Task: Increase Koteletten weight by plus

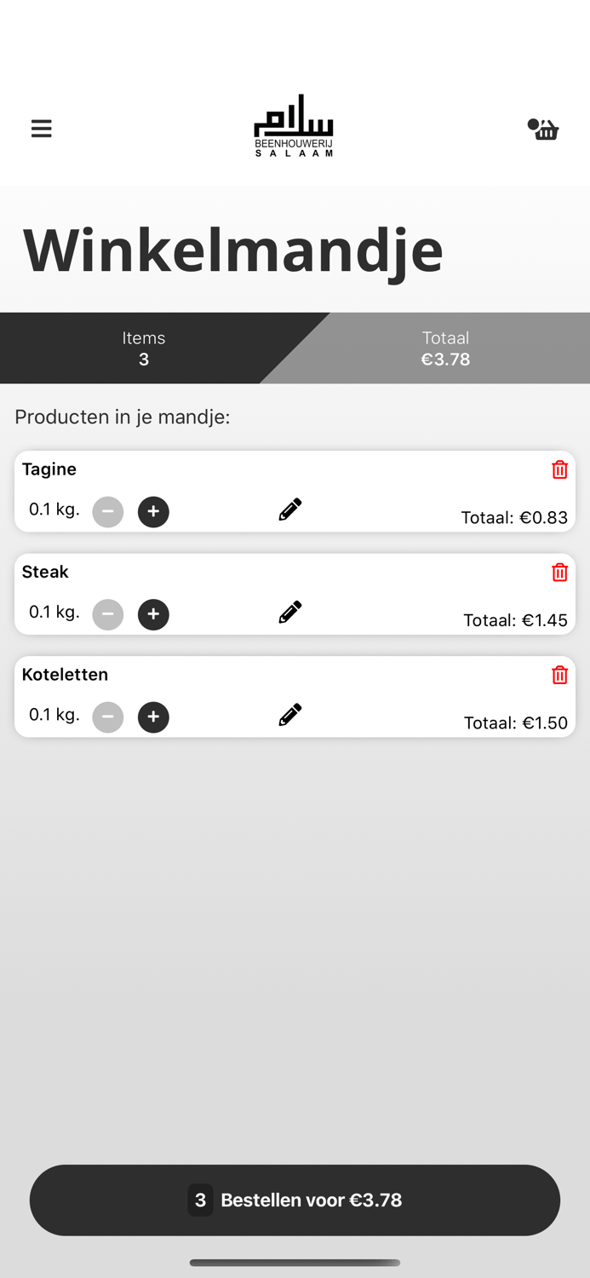Action: 153,717
